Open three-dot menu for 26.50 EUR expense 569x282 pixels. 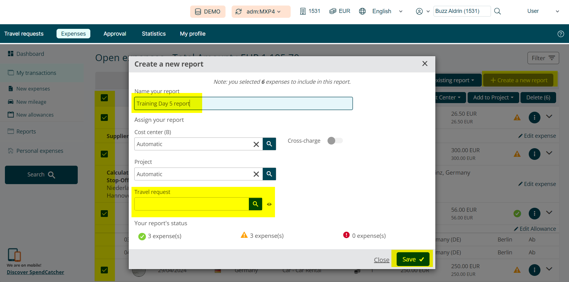click(x=534, y=117)
